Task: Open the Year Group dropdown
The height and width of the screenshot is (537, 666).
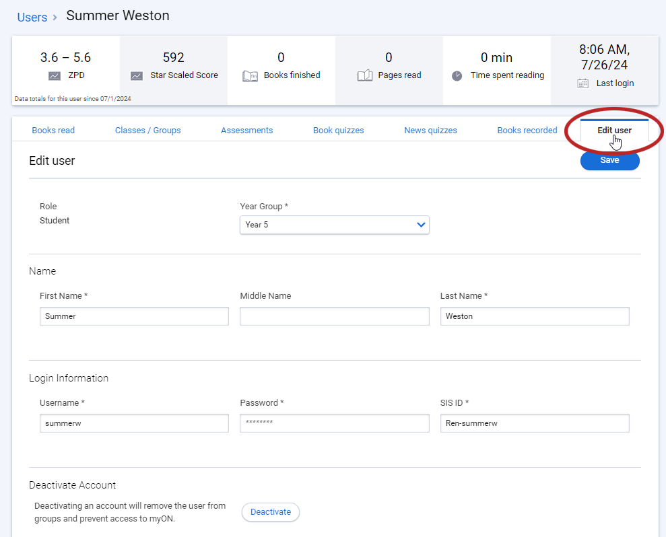Action: tap(334, 225)
